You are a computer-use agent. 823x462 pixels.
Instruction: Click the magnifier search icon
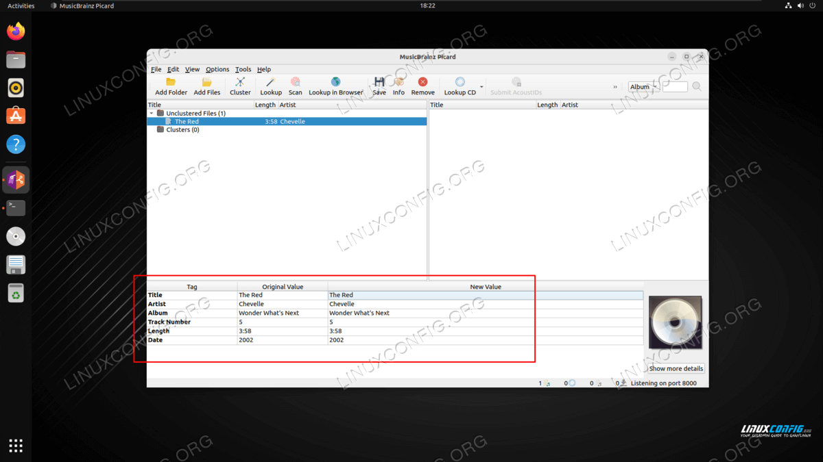697,87
